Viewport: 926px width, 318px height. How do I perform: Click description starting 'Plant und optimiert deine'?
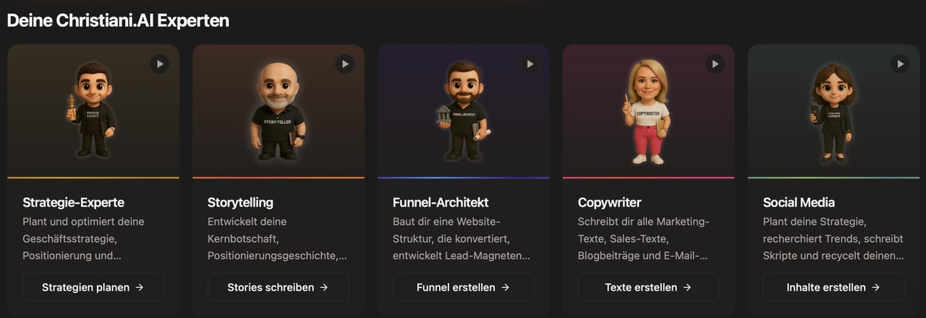(84, 239)
